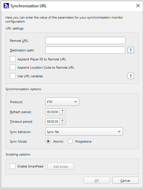Viewport: 144px width, 189px height.
Task: Decrease the Timeout period with down arrow
Action: coord(62,123)
